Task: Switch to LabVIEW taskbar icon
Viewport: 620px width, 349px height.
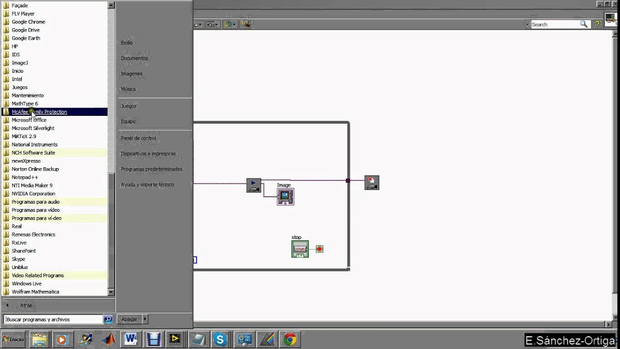Action: [175, 339]
